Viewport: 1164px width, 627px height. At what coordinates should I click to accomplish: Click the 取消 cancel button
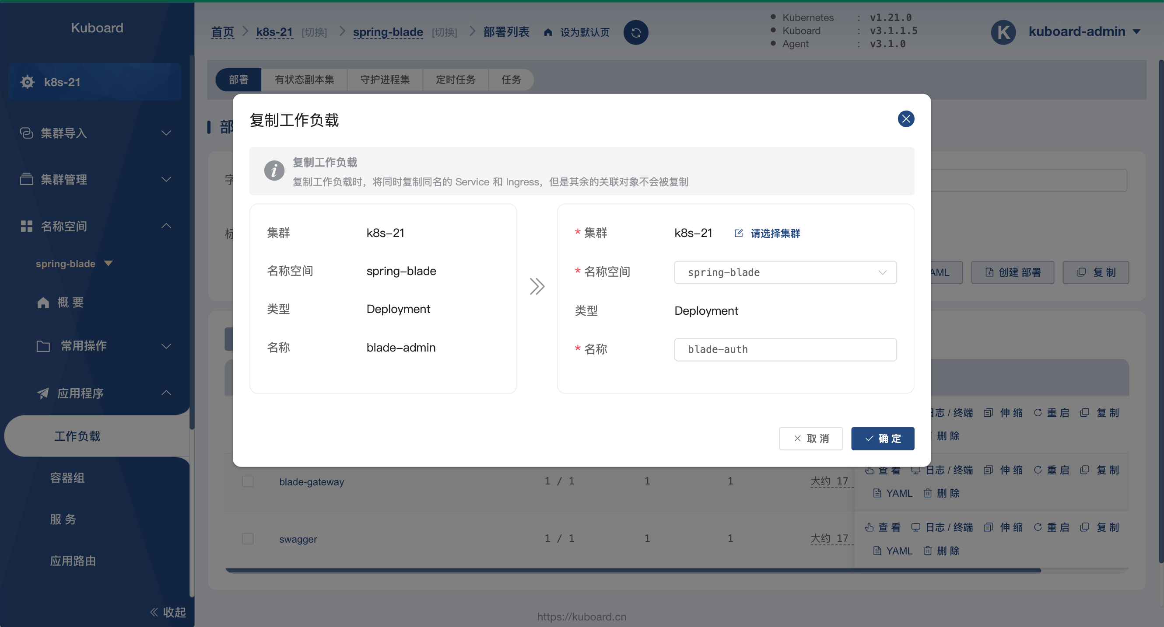tap(810, 438)
